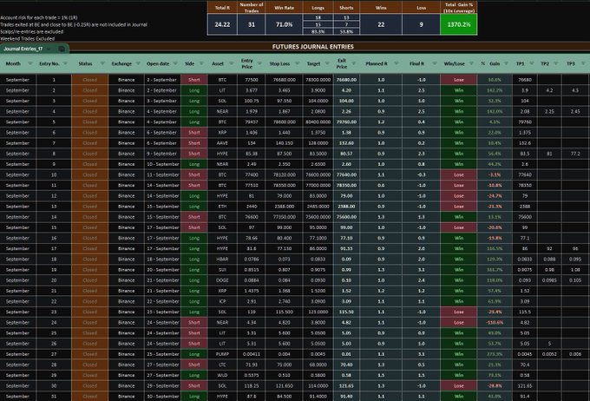Select the SUI asset cell

222,270
